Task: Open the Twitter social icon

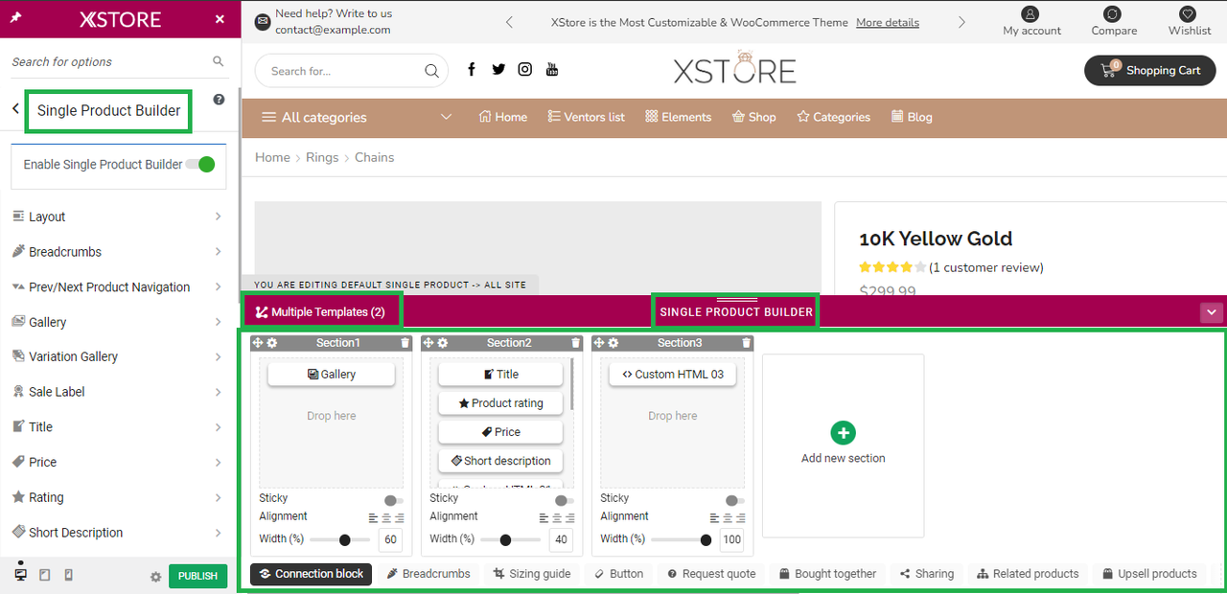Action: [498, 69]
